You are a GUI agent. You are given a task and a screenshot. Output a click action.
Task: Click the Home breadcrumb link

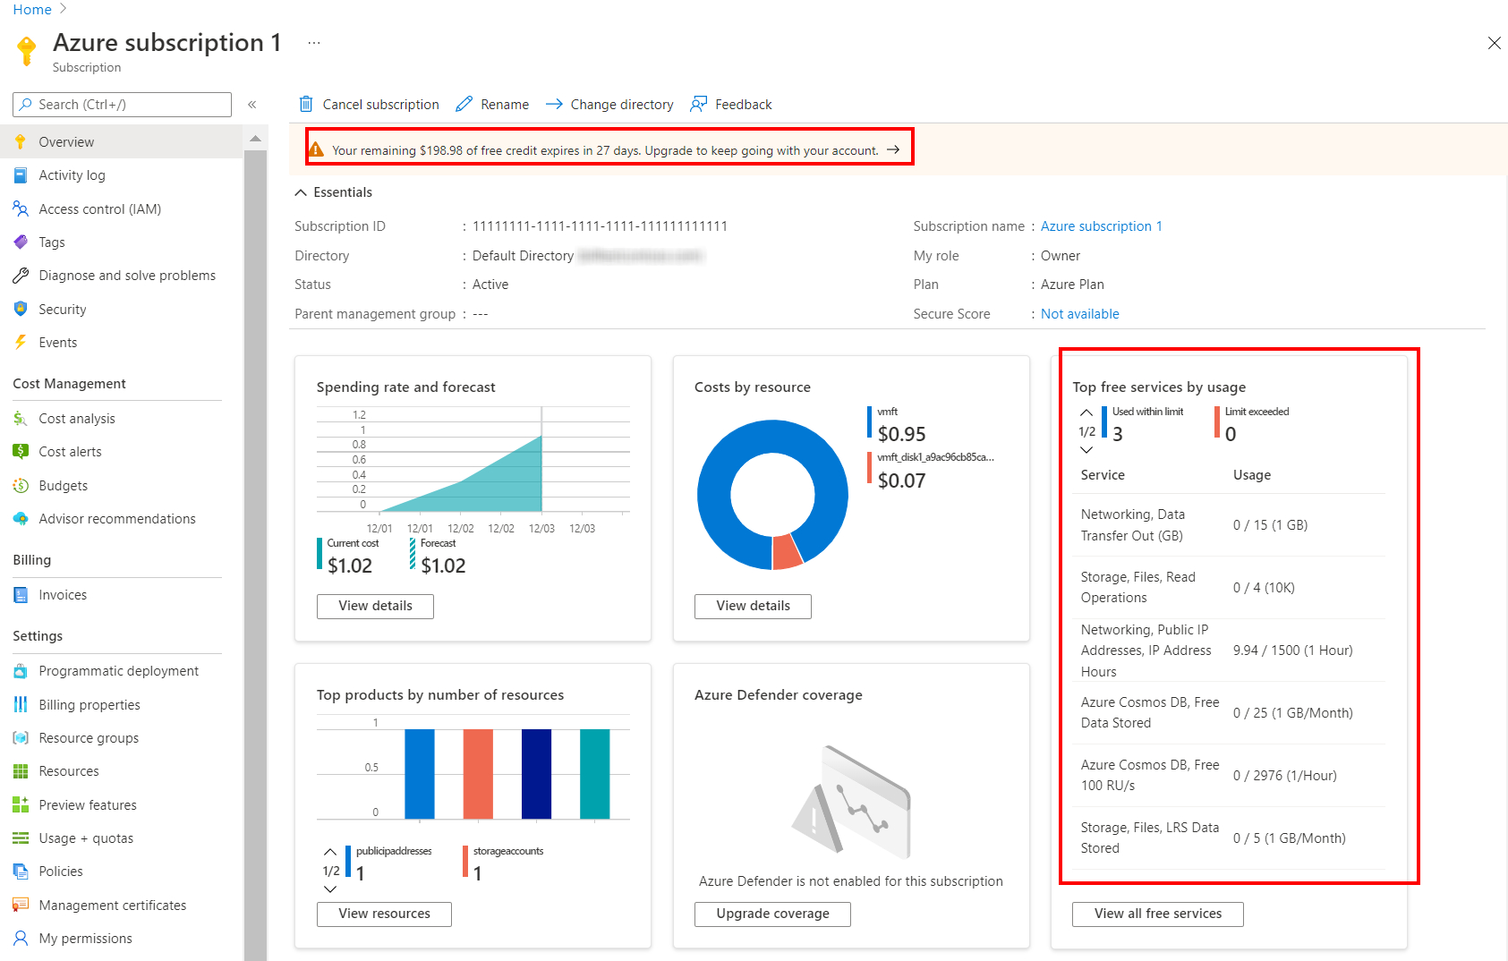pyautogui.click(x=32, y=10)
